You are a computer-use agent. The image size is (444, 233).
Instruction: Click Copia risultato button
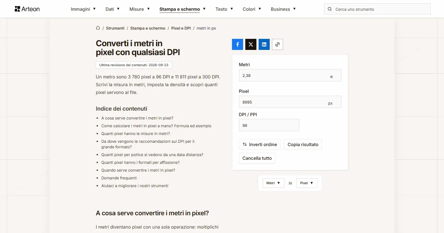[x=303, y=145]
